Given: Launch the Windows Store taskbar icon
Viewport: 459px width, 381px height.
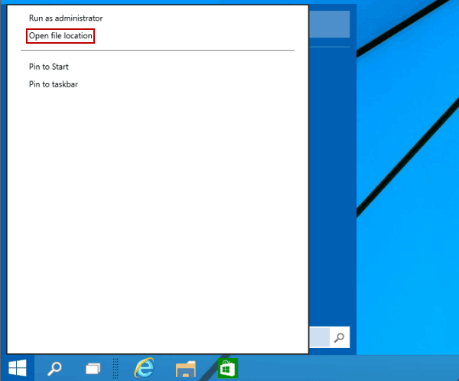Looking at the screenshot, I should coord(228,367).
